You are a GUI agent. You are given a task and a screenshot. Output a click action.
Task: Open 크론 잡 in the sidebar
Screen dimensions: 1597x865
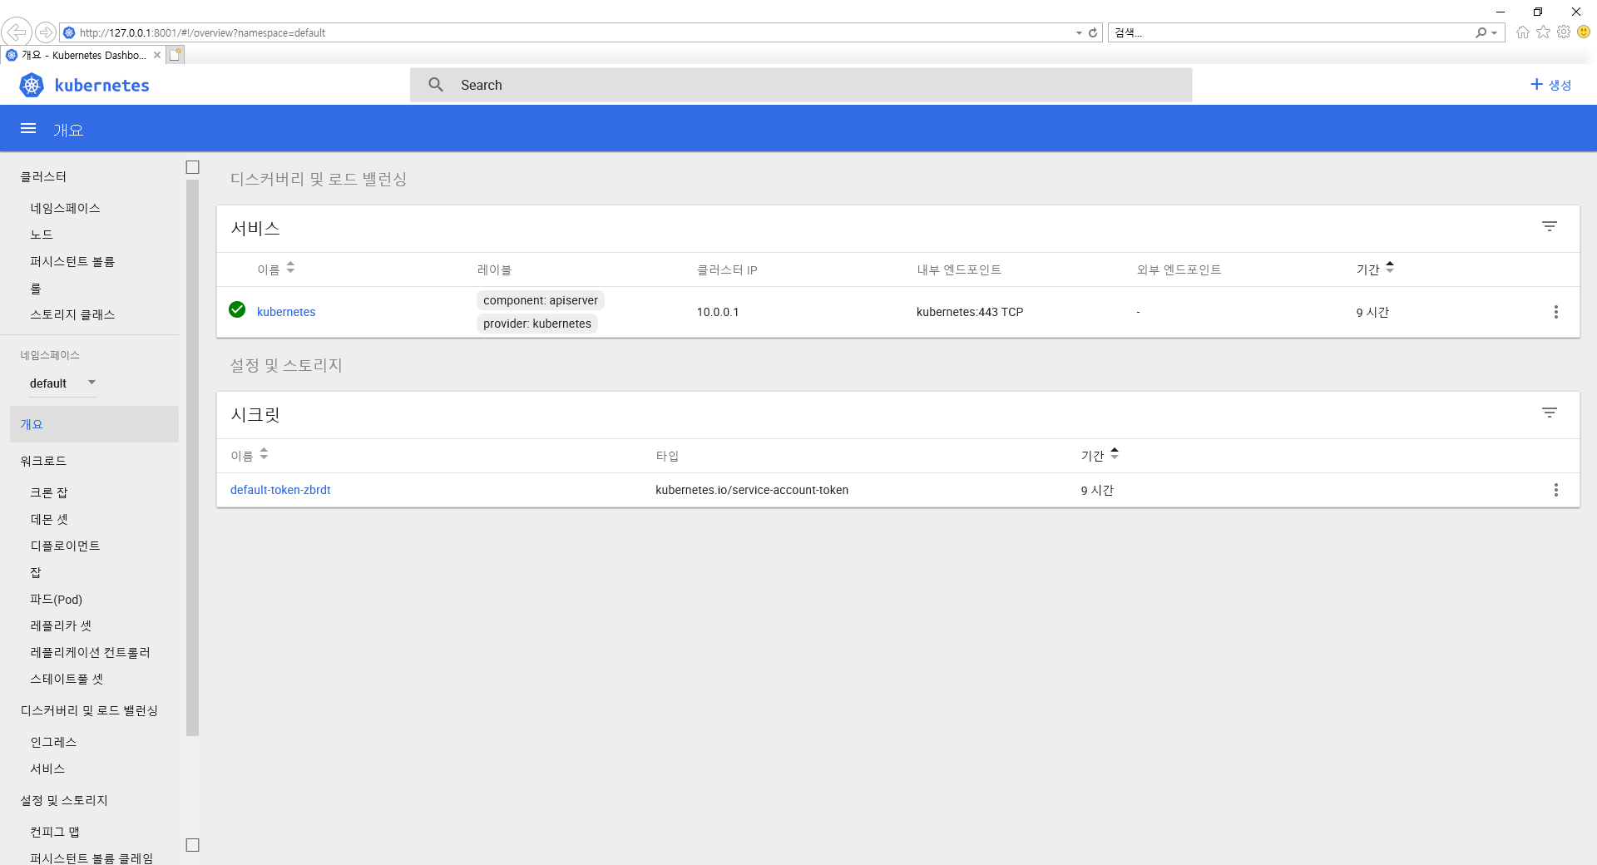pyautogui.click(x=49, y=492)
